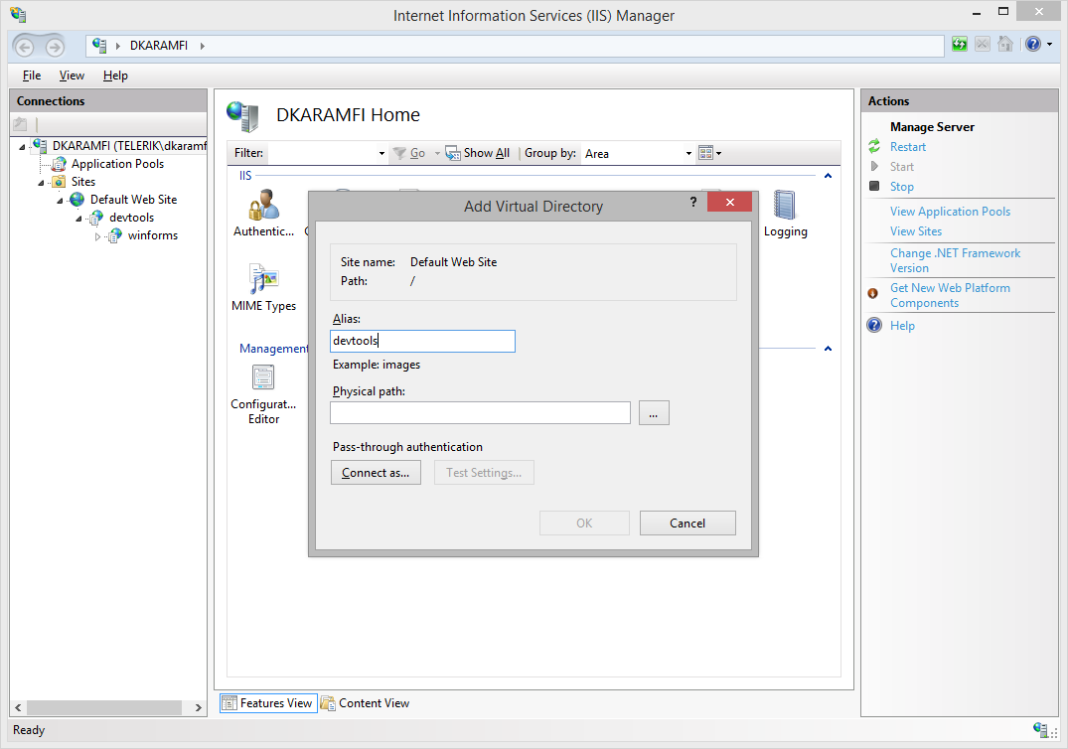Click the Help question mark in dialog title
Image resolution: width=1068 pixels, height=749 pixels.
point(692,203)
